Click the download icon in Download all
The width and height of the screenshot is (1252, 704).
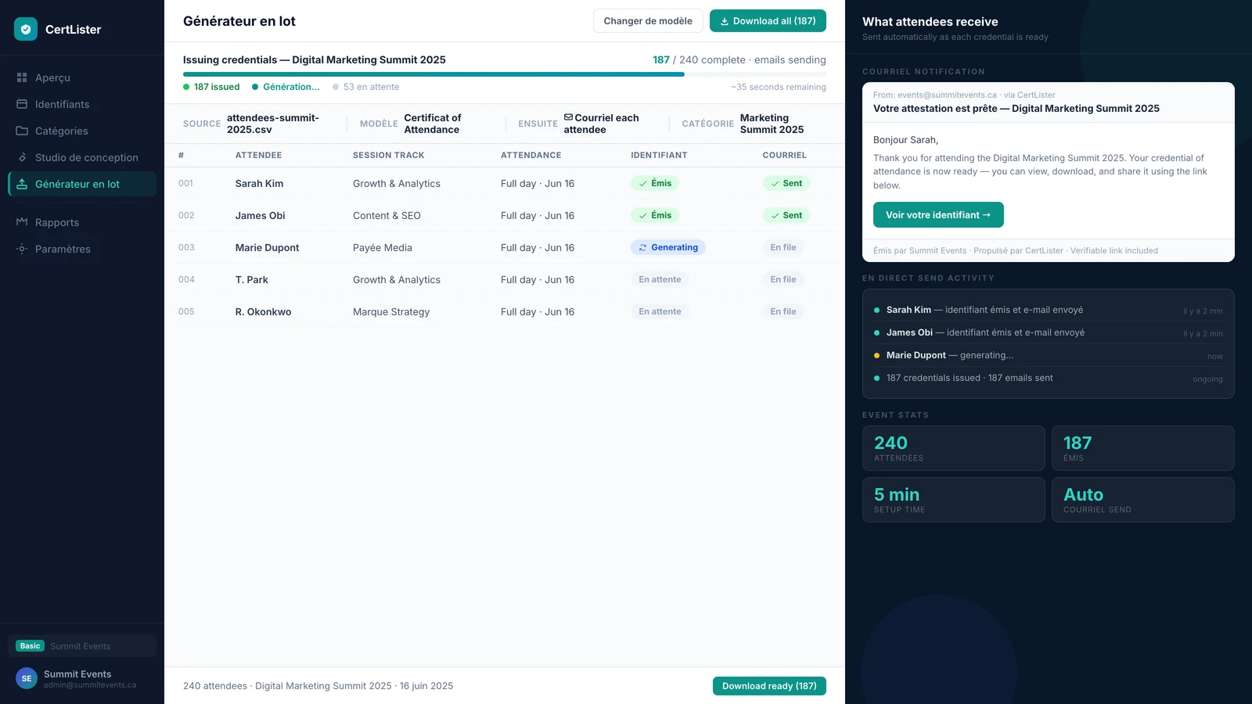pos(725,21)
